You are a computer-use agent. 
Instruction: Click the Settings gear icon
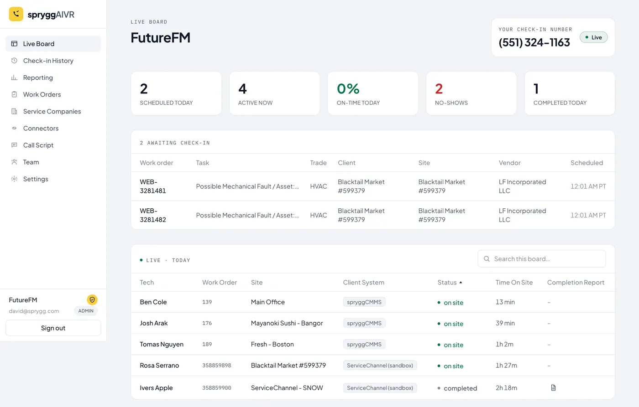14,179
